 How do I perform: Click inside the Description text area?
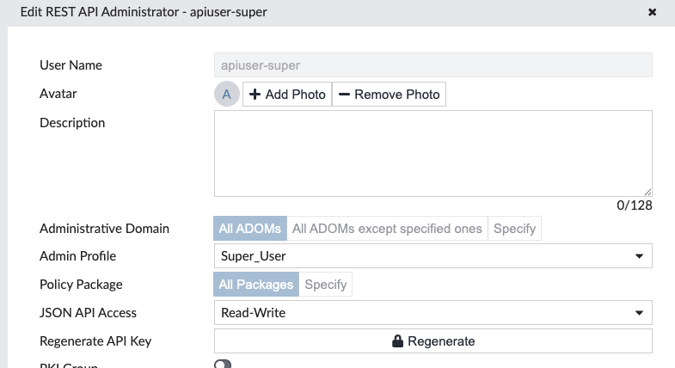pyautogui.click(x=433, y=154)
